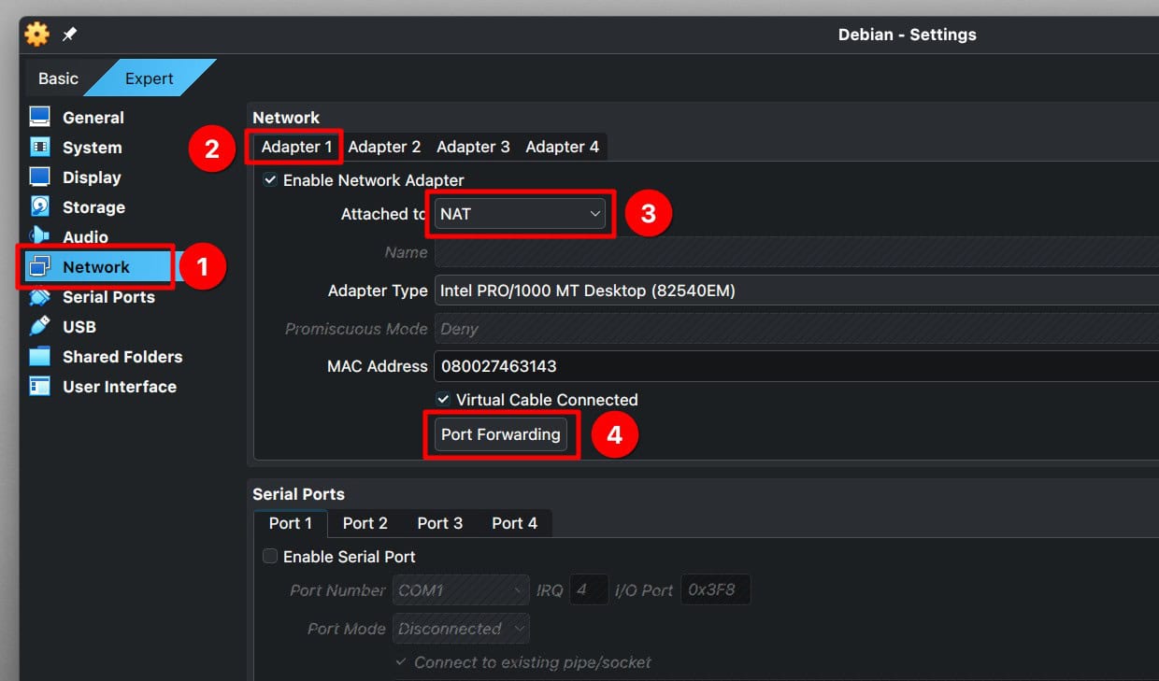Open the Attached to NAT dropdown
1159x681 pixels.
pos(520,213)
